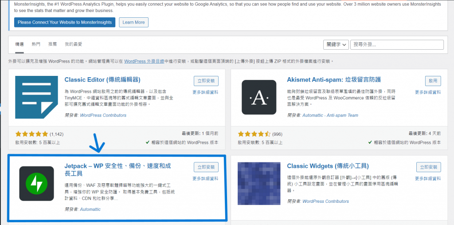Click the (996) rating count text
The width and height of the screenshot is (454, 225).
[277, 134]
